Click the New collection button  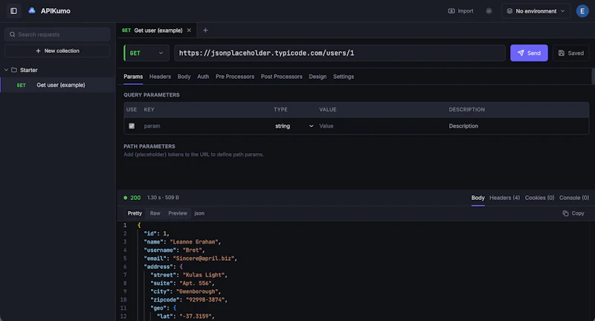click(57, 51)
